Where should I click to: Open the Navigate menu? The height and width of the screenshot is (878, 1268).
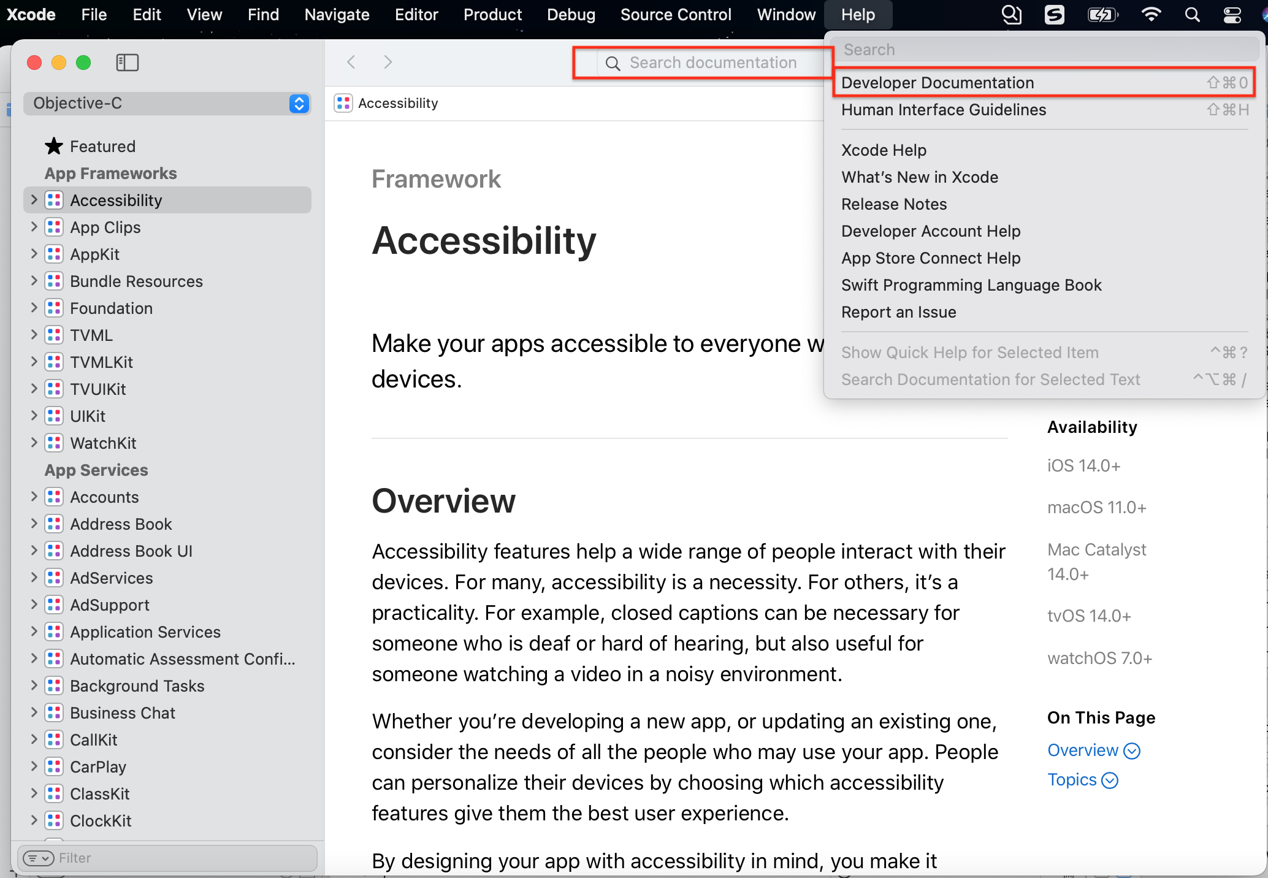pyautogui.click(x=337, y=15)
